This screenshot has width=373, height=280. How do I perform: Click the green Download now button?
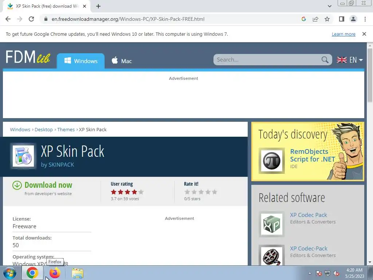48,185
